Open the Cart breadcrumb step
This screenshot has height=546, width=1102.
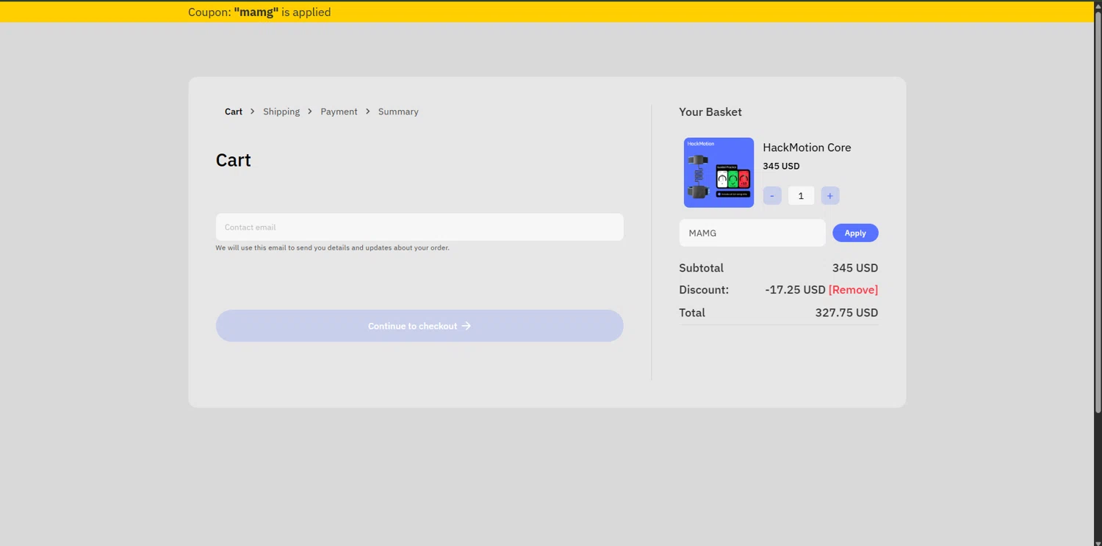pyautogui.click(x=234, y=112)
